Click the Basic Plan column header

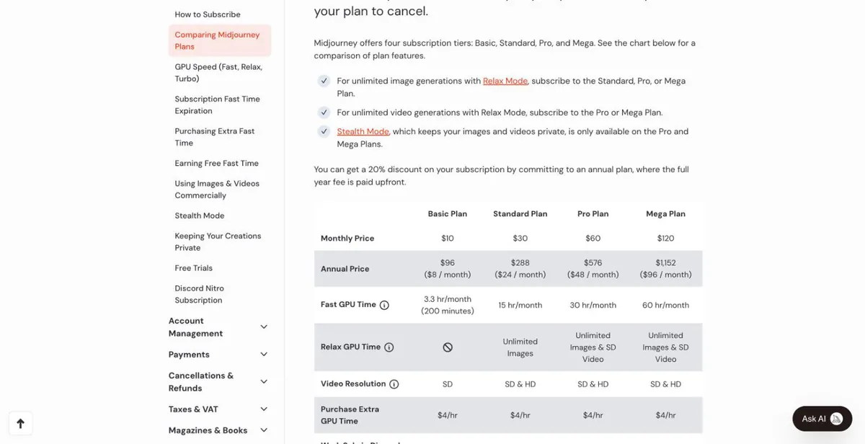[x=448, y=214]
